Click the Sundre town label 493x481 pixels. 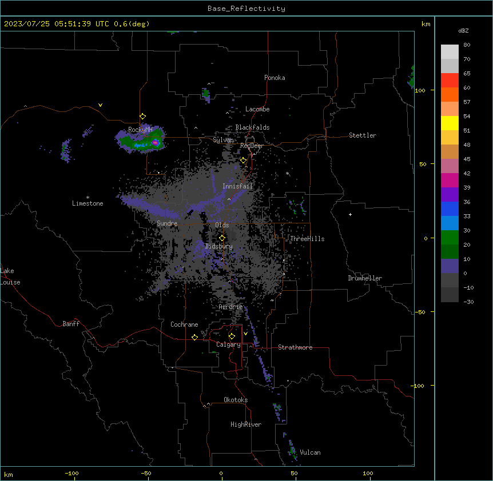tap(167, 223)
